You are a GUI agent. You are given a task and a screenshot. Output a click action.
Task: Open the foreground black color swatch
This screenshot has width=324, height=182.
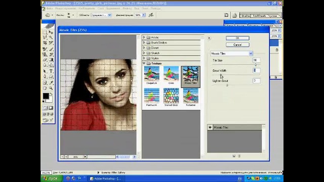pos(46,96)
